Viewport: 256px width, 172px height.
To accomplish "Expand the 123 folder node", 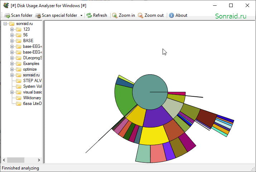I will [12, 30].
